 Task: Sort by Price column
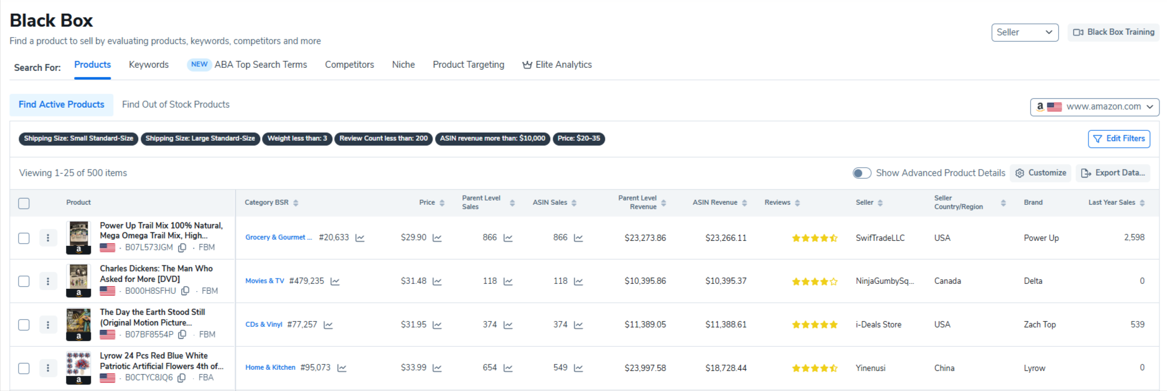pos(442,203)
